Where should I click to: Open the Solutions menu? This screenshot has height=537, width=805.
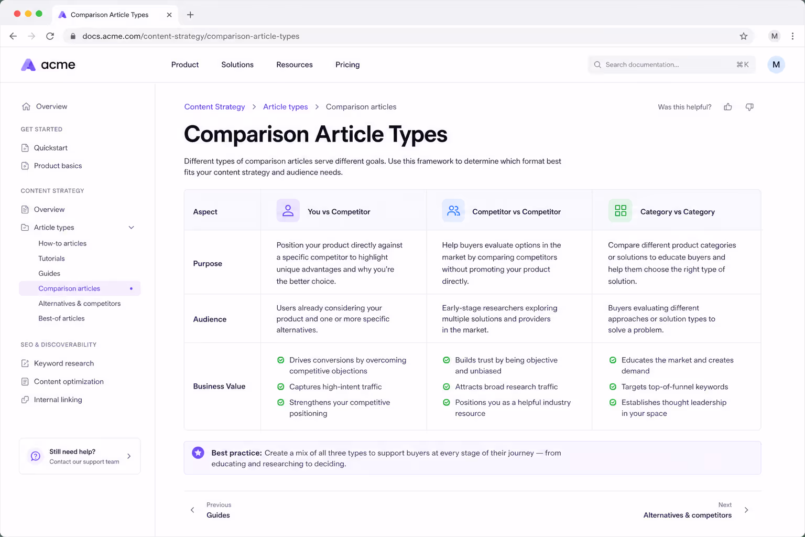[x=237, y=65]
